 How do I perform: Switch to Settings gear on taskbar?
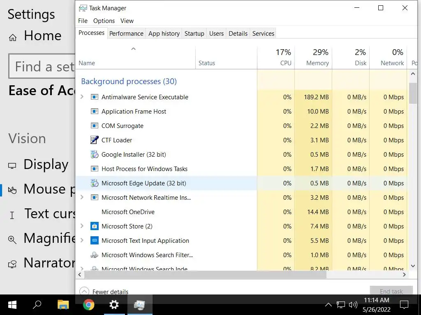pos(114,305)
